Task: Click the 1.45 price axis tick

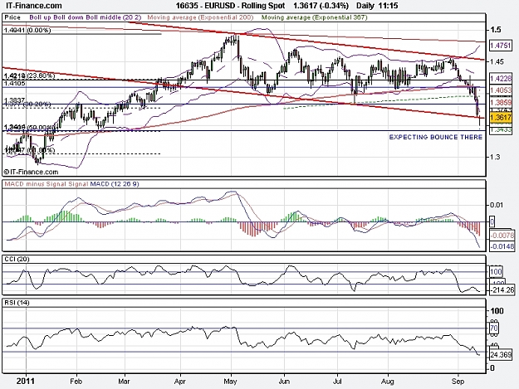Action: click(x=498, y=62)
